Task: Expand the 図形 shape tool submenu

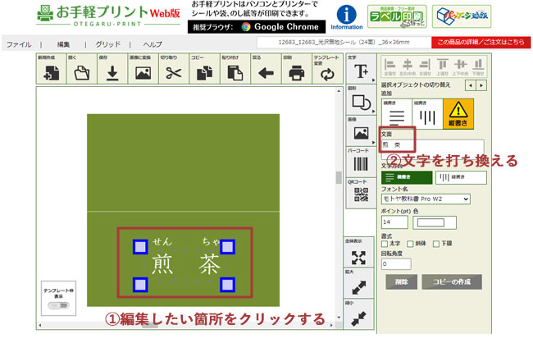Action: (x=361, y=100)
